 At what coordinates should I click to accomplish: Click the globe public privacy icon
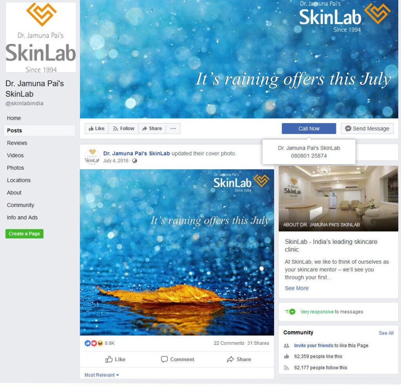(x=135, y=161)
